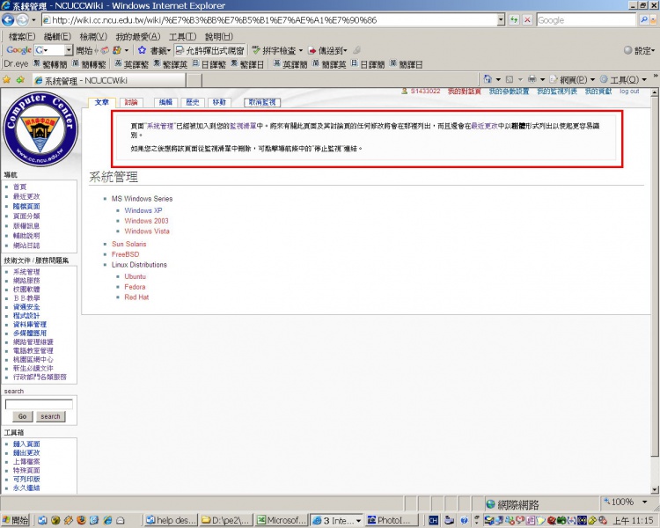Open the 檔案(F) menu
660x528 pixels.
[x=22, y=36]
